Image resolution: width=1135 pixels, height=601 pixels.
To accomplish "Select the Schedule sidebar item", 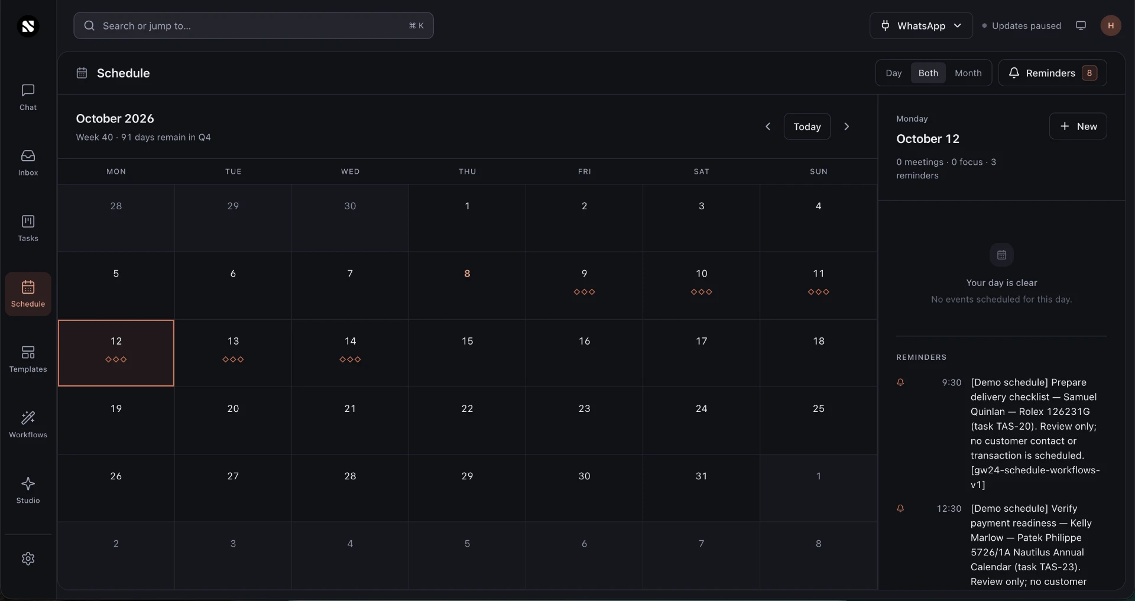I will pos(28,294).
